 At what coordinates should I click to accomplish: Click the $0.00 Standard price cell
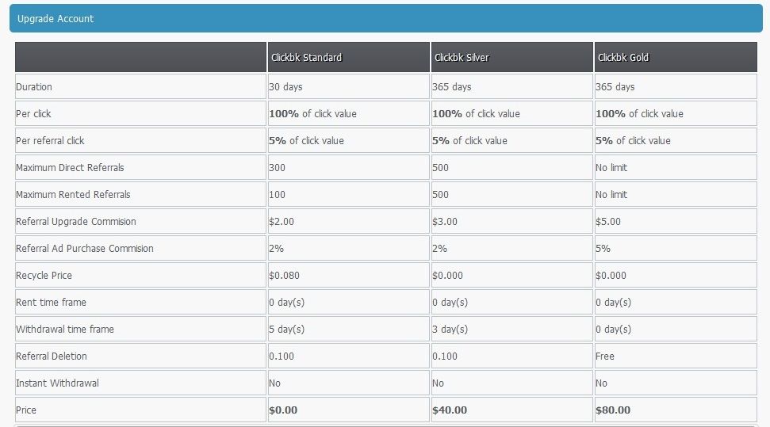(x=348, y=410)
